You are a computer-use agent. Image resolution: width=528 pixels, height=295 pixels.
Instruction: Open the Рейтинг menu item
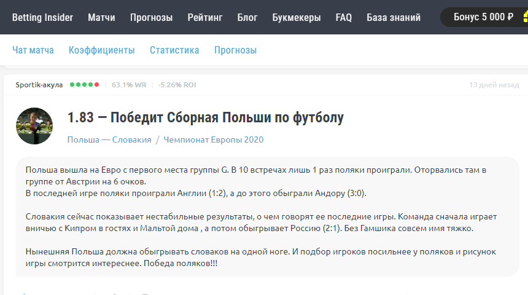coord(204,17)
